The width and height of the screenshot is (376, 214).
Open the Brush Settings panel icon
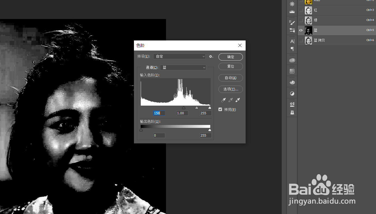click(x=292, y=23)
